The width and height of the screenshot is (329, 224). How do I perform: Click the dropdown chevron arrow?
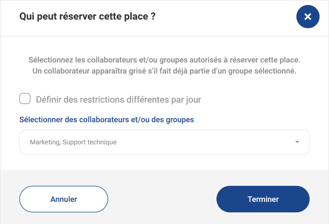[297, 142]
